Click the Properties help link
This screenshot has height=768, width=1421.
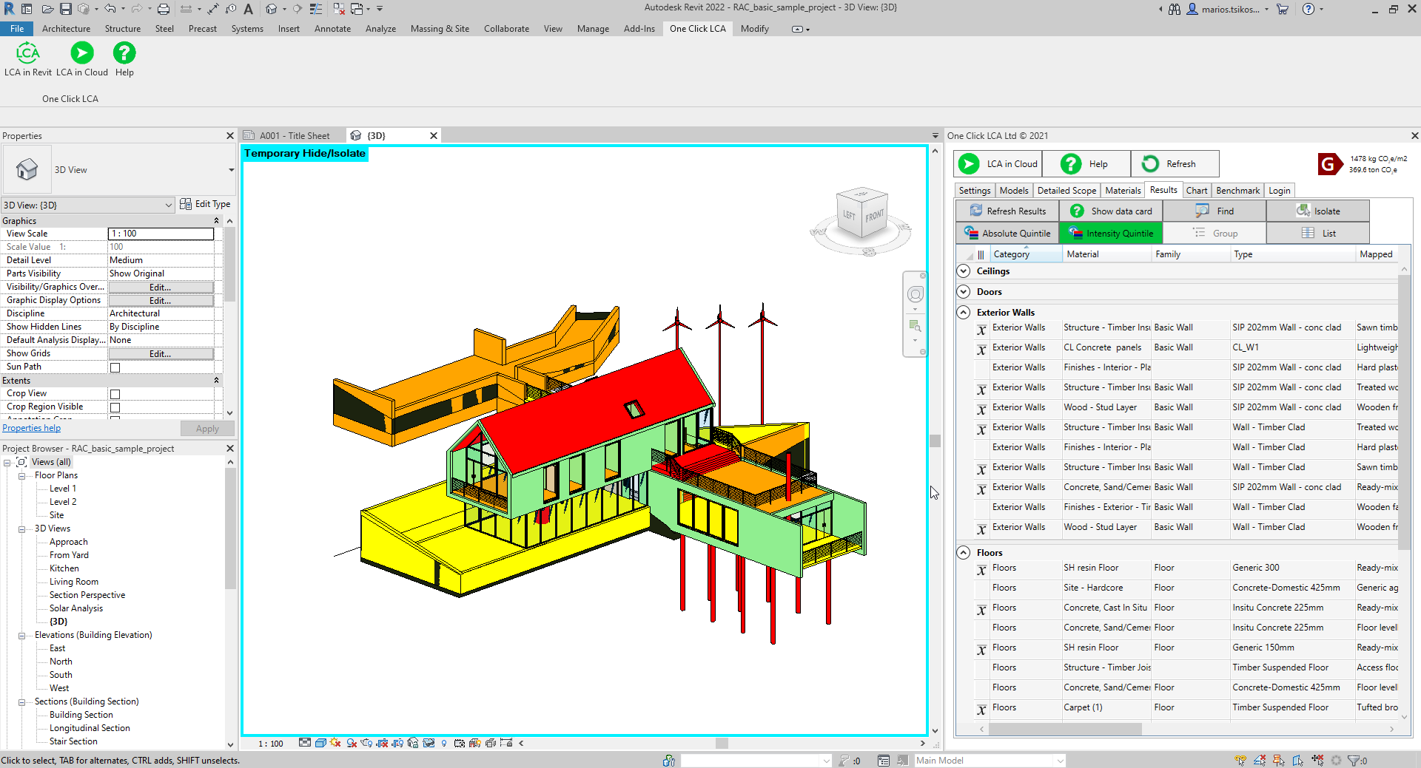coord(32,428)
